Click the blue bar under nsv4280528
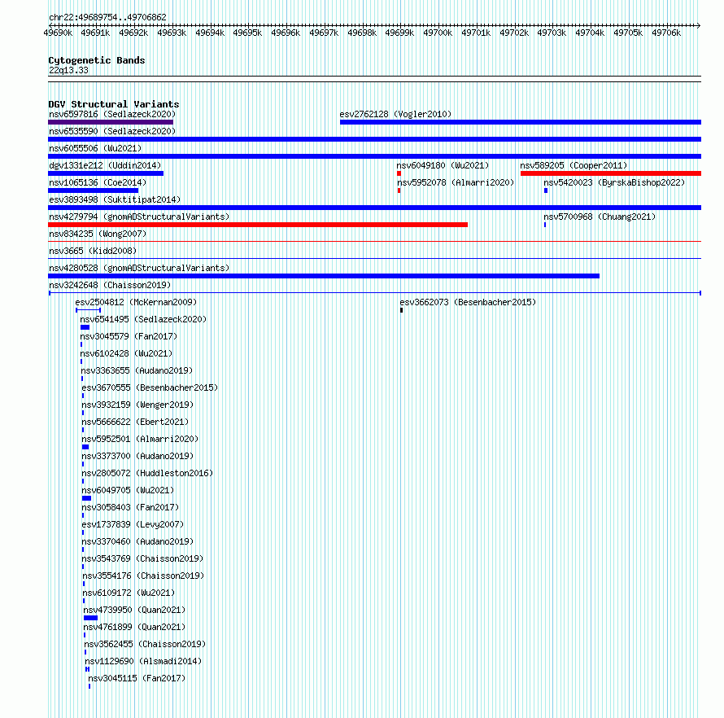 [x=324, y=276]
